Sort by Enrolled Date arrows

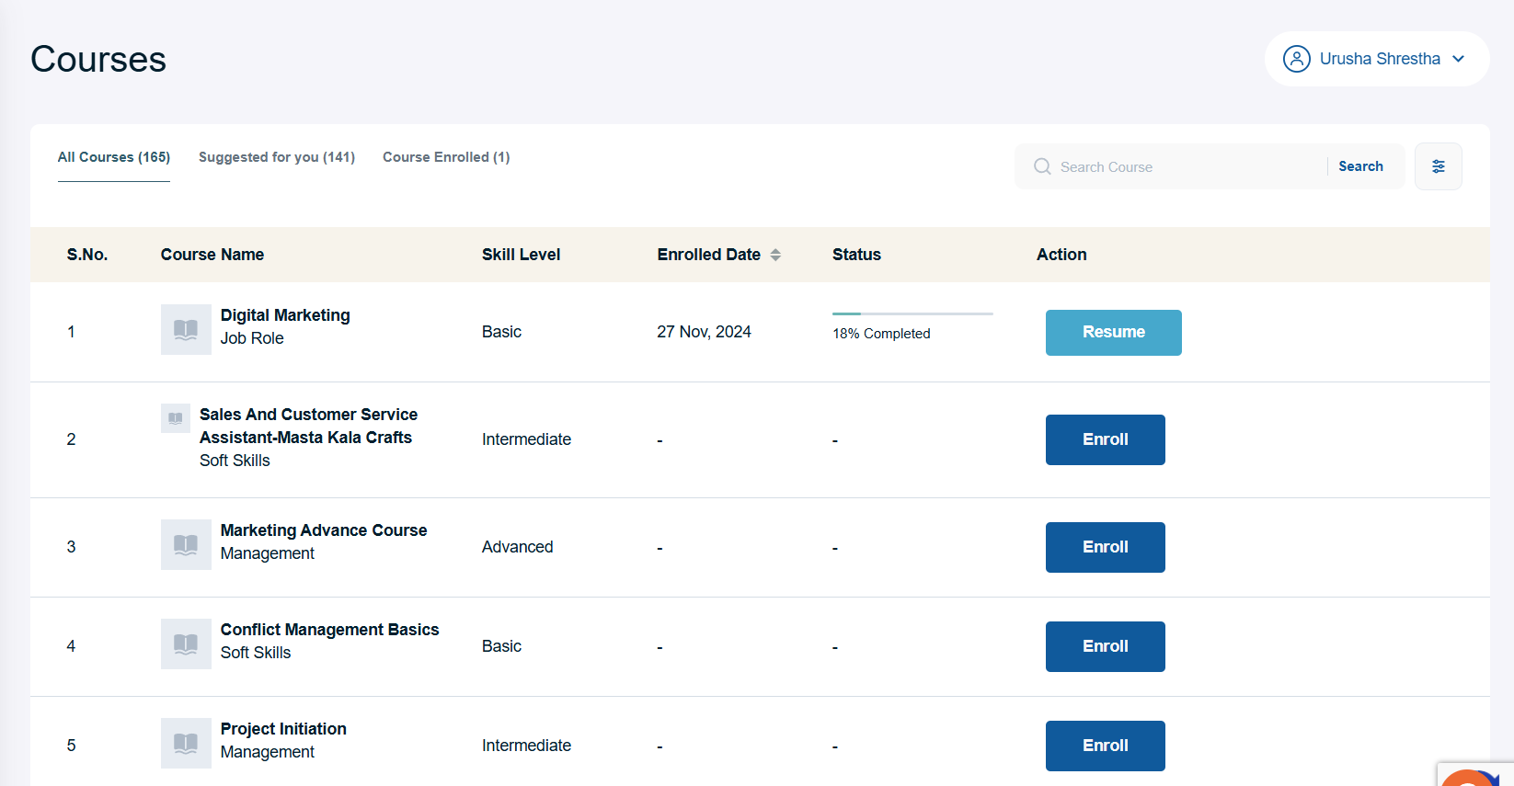(x=775, y=255)
